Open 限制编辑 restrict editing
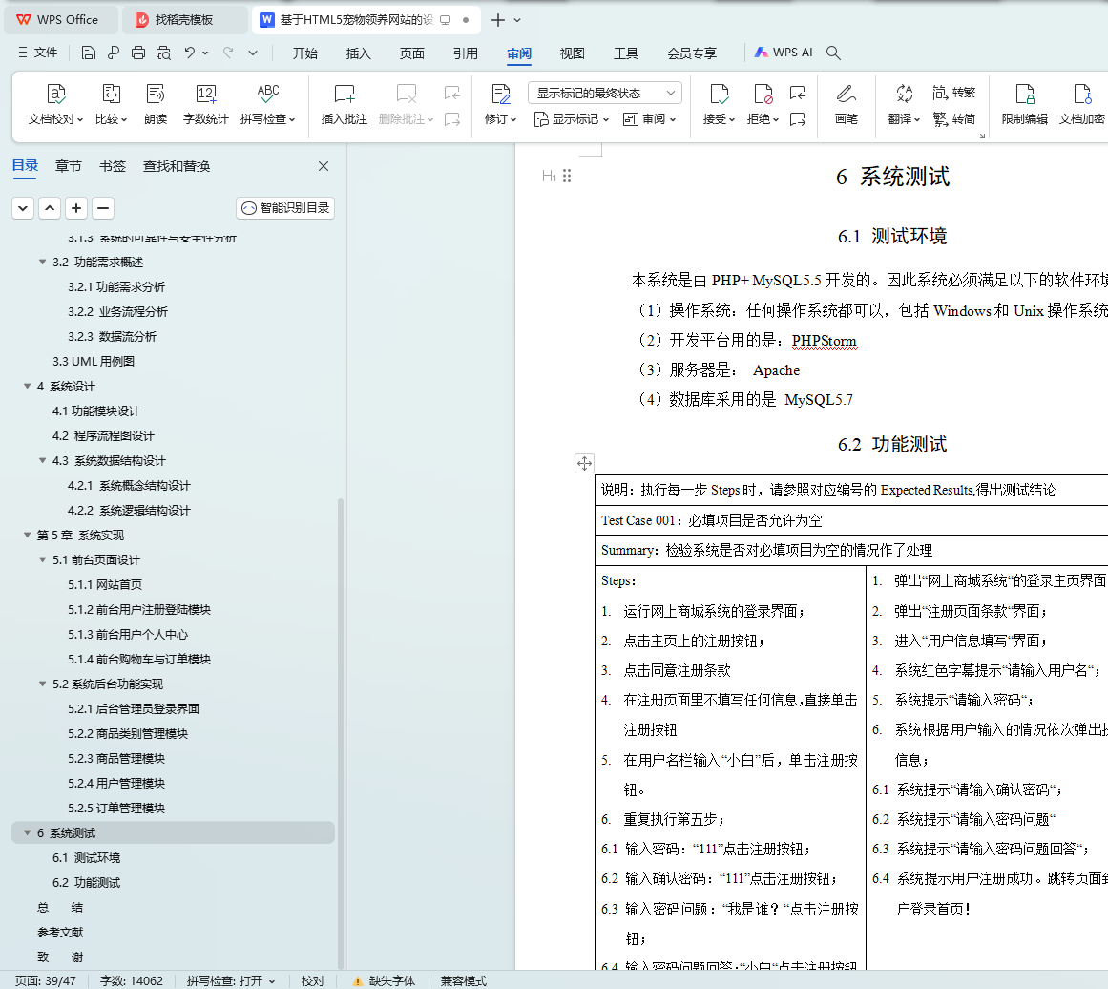 1025,103
